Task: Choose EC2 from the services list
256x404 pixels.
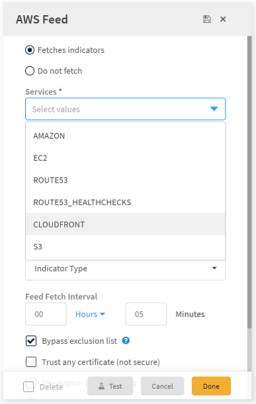Action: pyautogui.click(x=126, y=158)
